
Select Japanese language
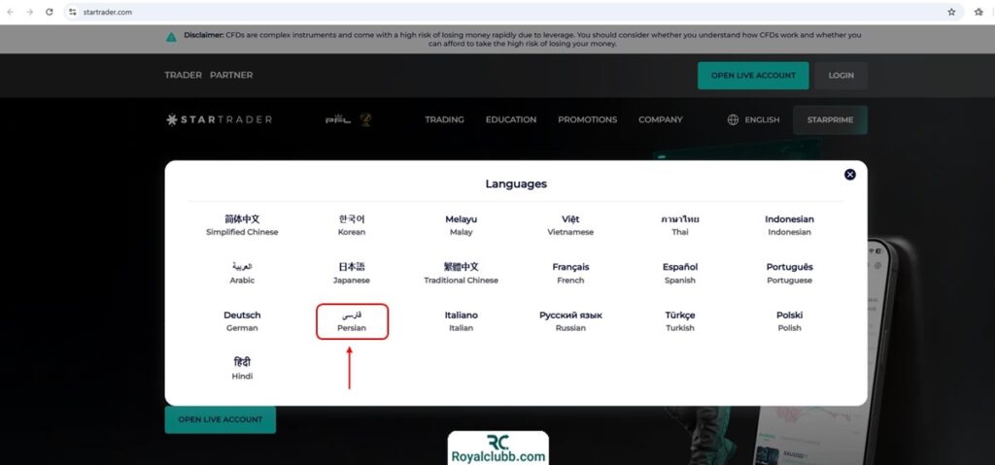(352, 274)
